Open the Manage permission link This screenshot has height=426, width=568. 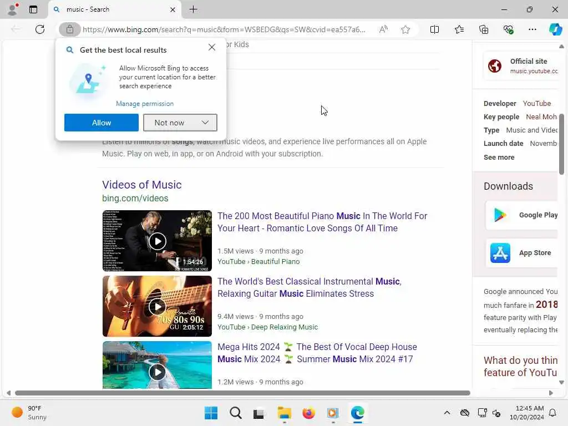click(x=145, y=104)
